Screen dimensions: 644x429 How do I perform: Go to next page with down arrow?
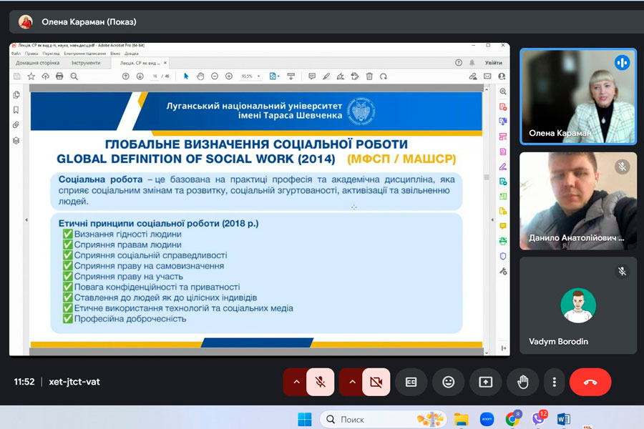[x=140, y=77]
